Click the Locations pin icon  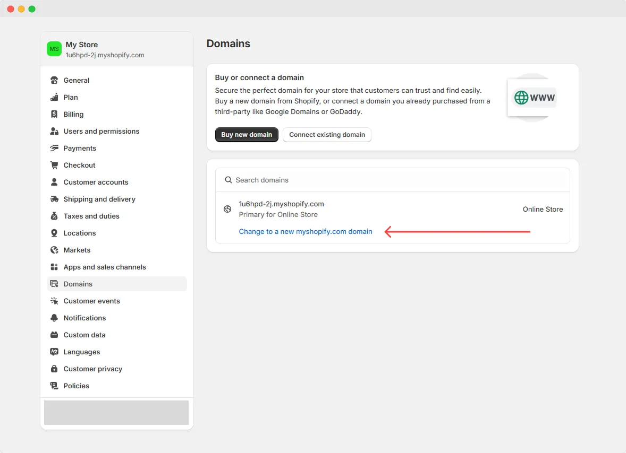(x=54, y=233)
